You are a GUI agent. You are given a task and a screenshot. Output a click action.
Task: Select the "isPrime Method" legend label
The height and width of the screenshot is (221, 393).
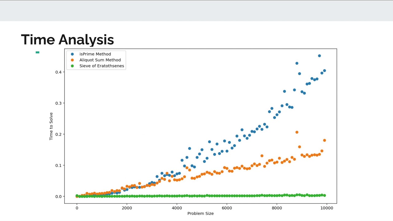pos(95,54)
